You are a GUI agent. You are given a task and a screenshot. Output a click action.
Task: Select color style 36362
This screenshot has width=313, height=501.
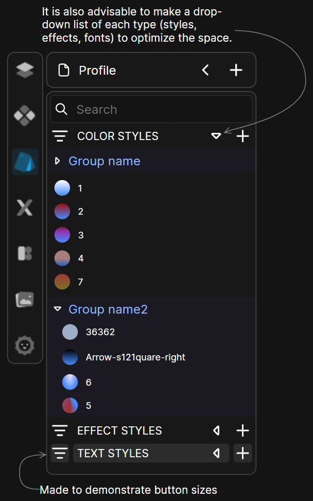tap(100, 332)
